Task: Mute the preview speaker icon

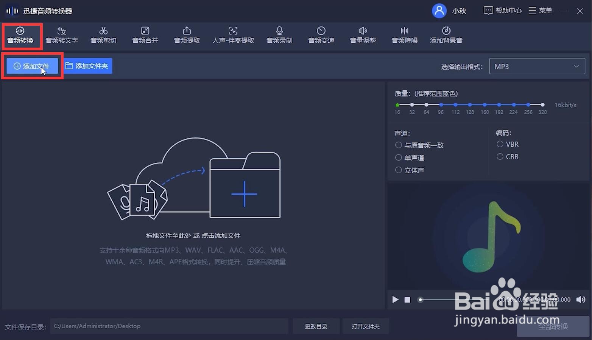Action: [x=581, y=300]
